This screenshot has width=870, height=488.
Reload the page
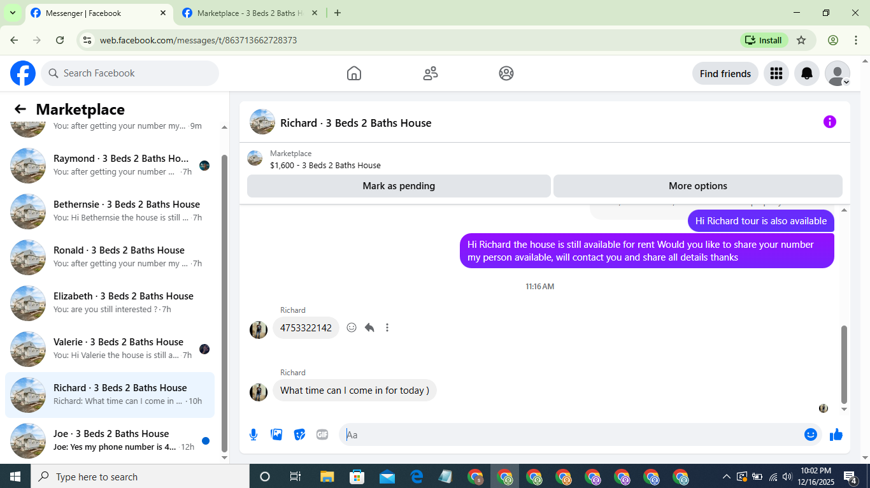[60, 40]
